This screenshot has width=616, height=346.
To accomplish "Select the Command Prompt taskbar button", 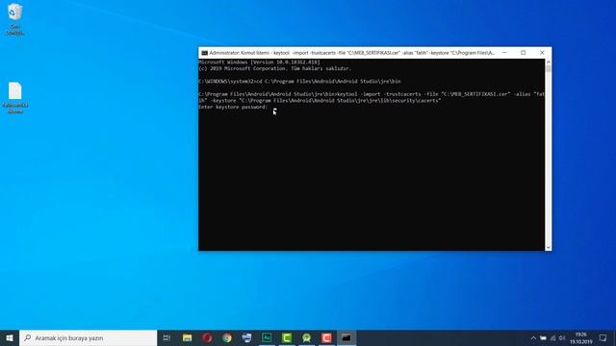I will point(346,337).
